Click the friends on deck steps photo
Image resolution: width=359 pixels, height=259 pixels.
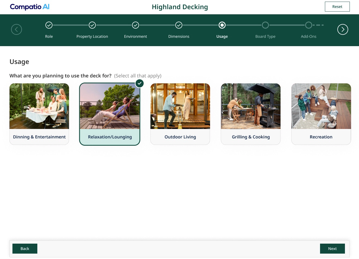tap(321, 106)
